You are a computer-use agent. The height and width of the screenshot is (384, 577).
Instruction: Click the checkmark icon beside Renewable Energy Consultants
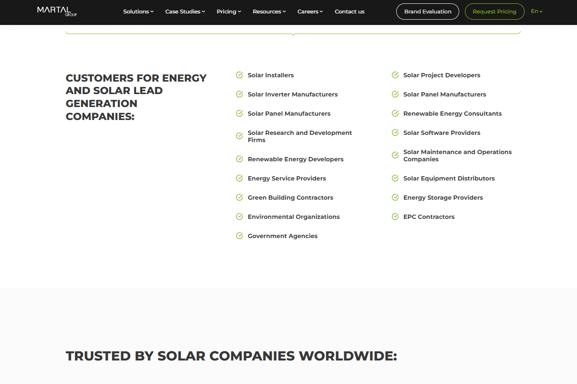point(395,113)
